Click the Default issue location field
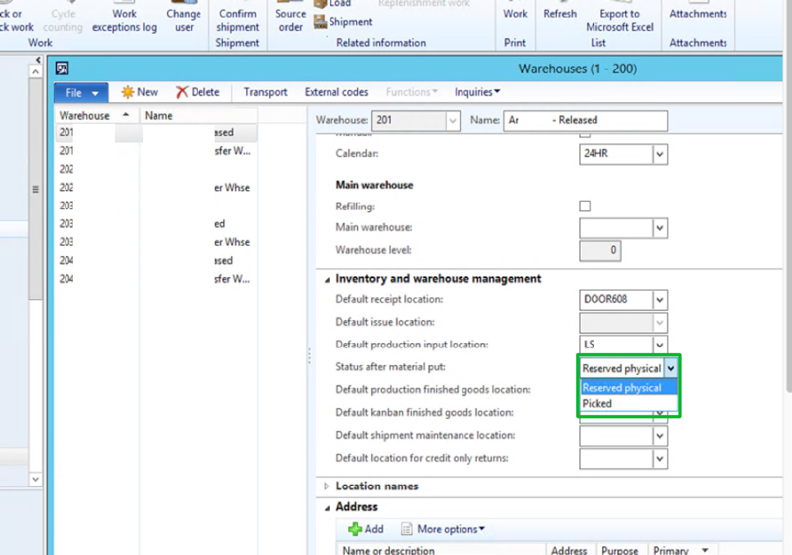Image resolution: width=792 pixels, height=555 pixels. (x=623, y=323)
